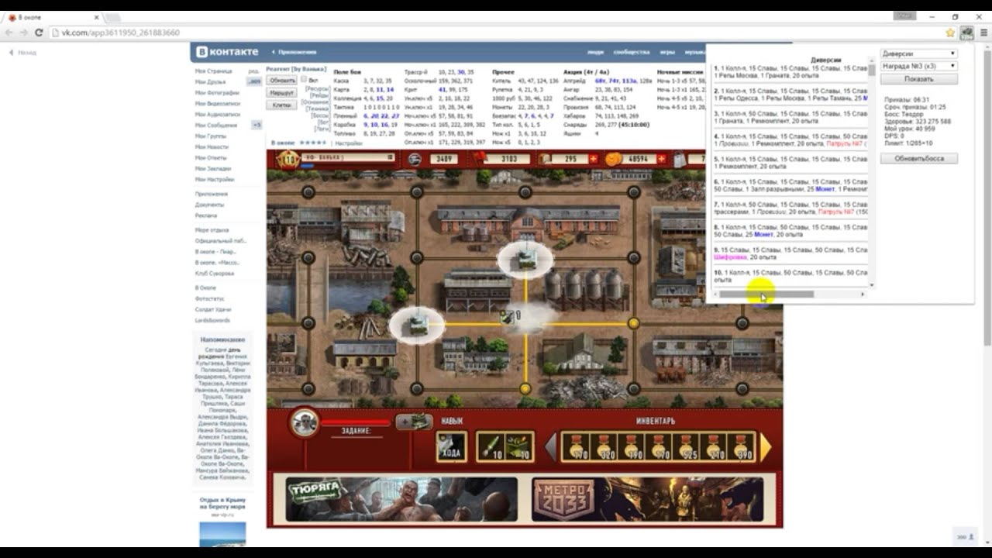The height and width of the screenshot is (558, 992).
Task: Click the 'Обновить' button in helper panel
Action: (x=282, y=80)
